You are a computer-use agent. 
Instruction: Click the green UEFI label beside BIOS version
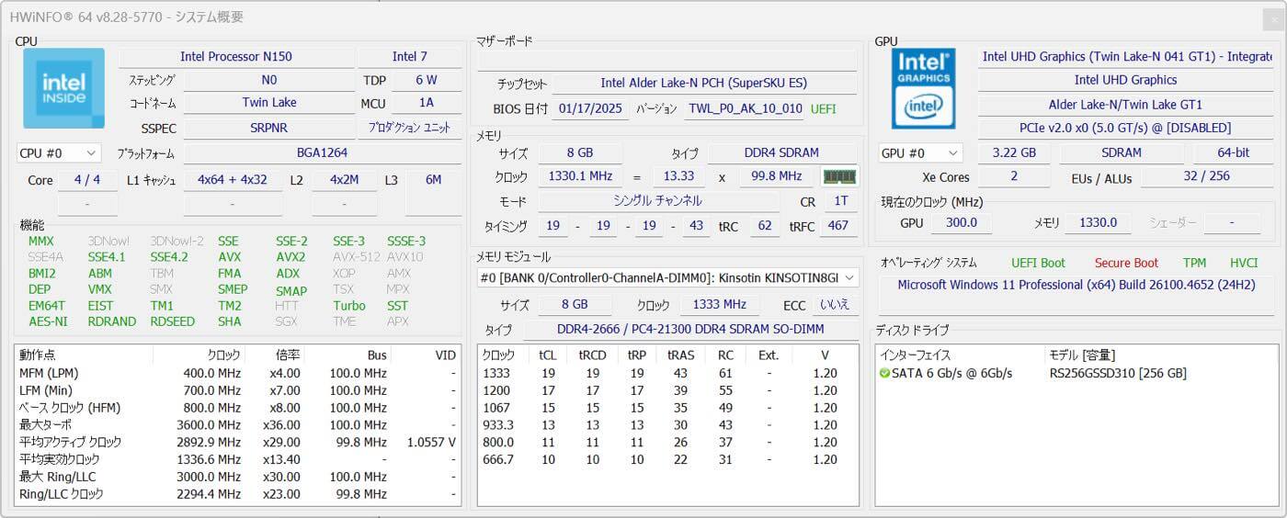point(824,108)
